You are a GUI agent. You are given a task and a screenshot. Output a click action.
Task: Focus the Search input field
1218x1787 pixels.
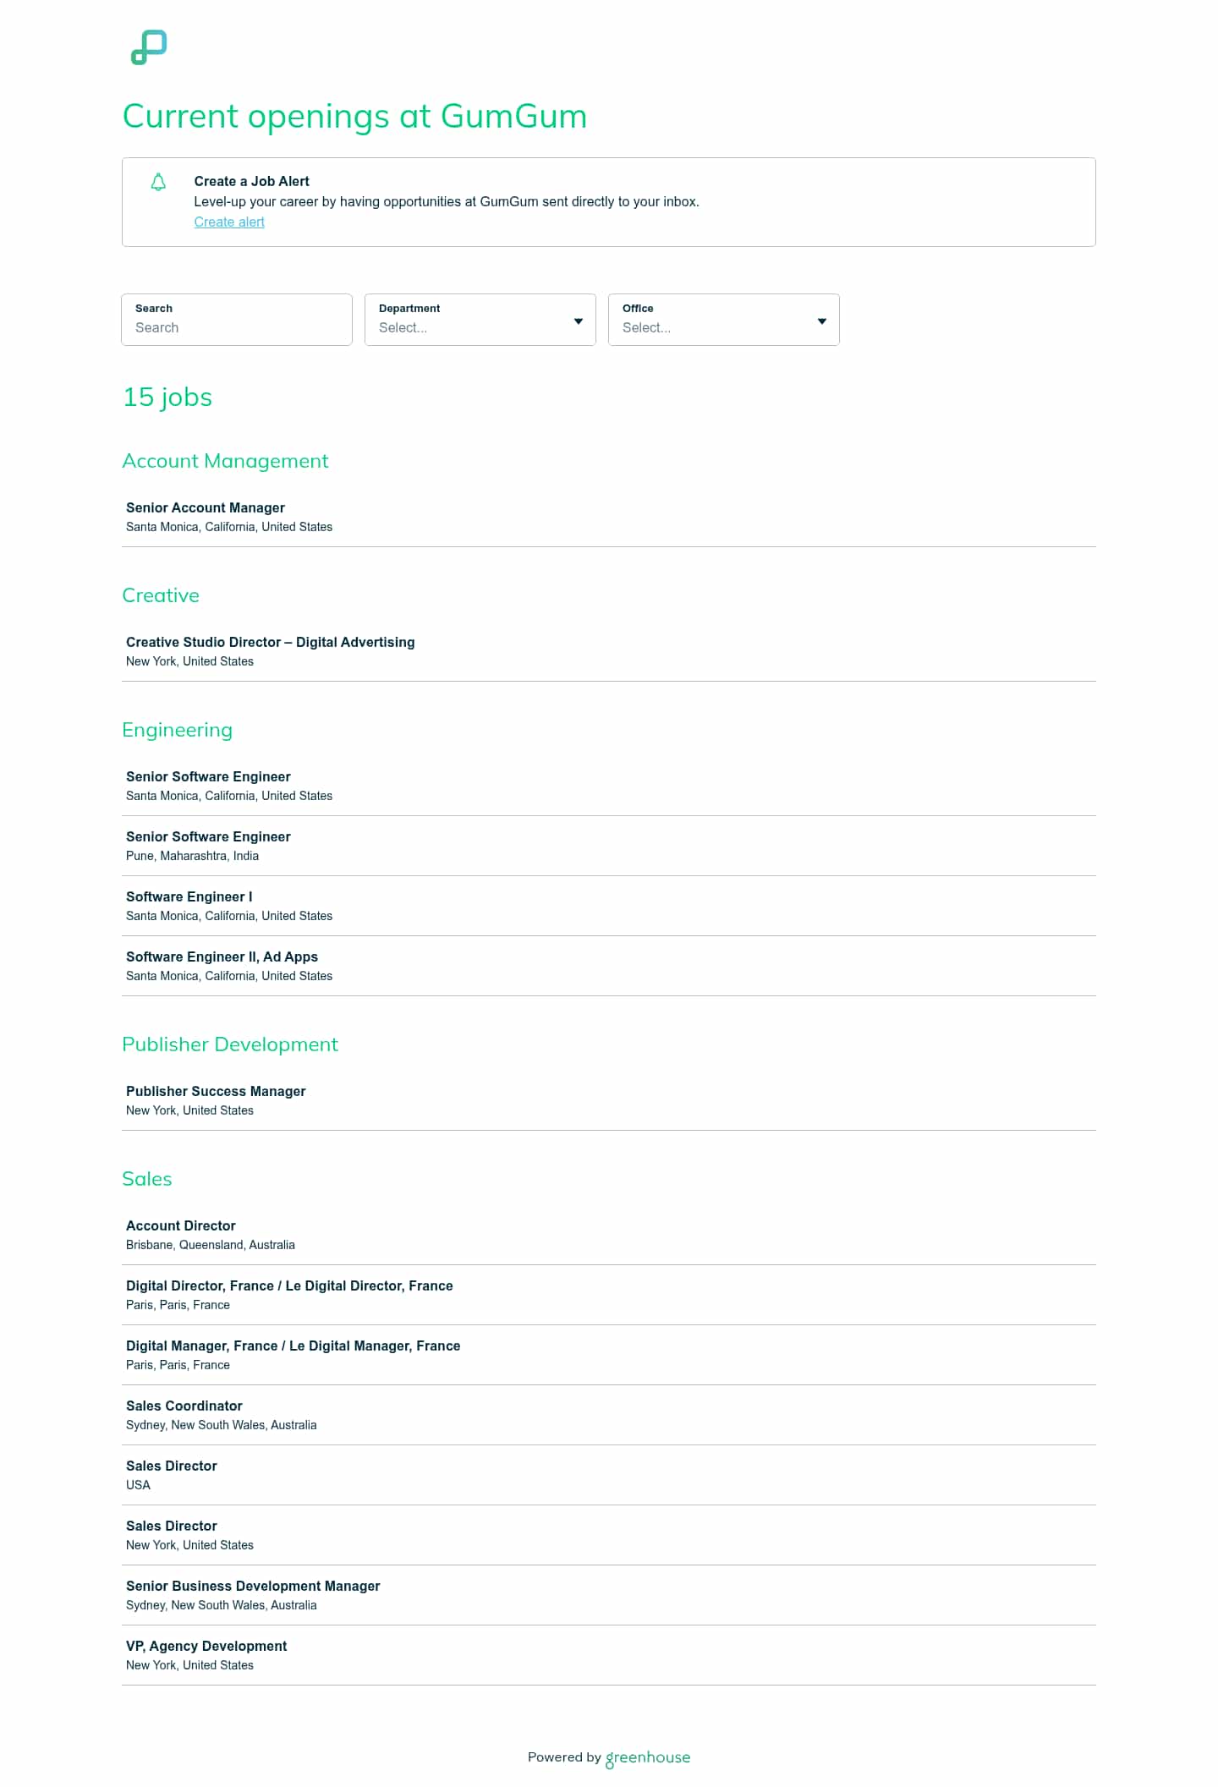[237, 320]
